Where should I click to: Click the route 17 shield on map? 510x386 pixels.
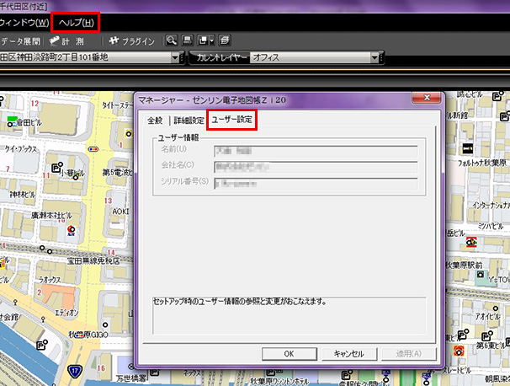(75, 371)
